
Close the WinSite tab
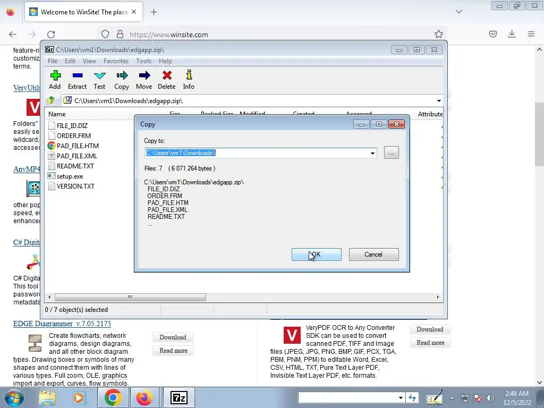[134, 12]
